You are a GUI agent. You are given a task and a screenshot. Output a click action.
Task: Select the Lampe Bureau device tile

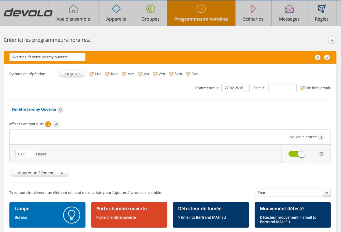[x=47, y=215]
